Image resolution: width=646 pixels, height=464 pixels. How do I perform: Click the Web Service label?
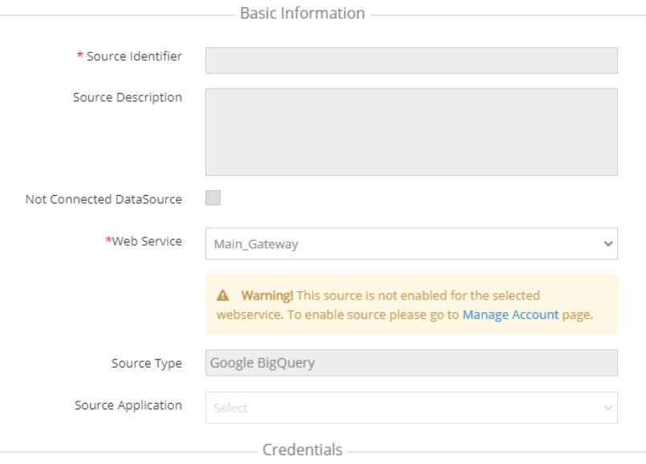click(147, 241)
